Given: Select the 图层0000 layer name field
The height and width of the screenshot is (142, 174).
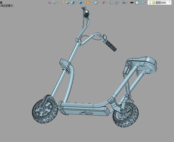Looking at the screenshot, I should pos(161,2).
